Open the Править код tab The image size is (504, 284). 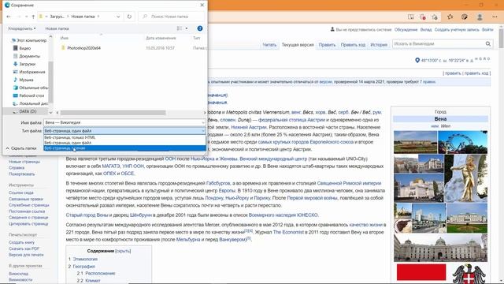point(353,45)
